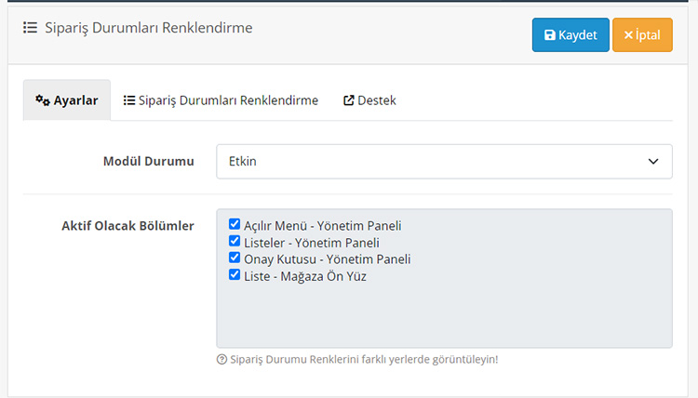Disable the Onay Kutusu - Yönetim Paneli checkbox
The height and width of the screenshot is (398, 698).
pos(235,258)
